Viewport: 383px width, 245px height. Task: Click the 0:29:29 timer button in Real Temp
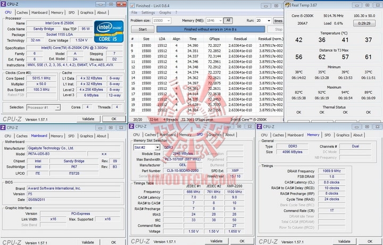click(x=364, y=23)
